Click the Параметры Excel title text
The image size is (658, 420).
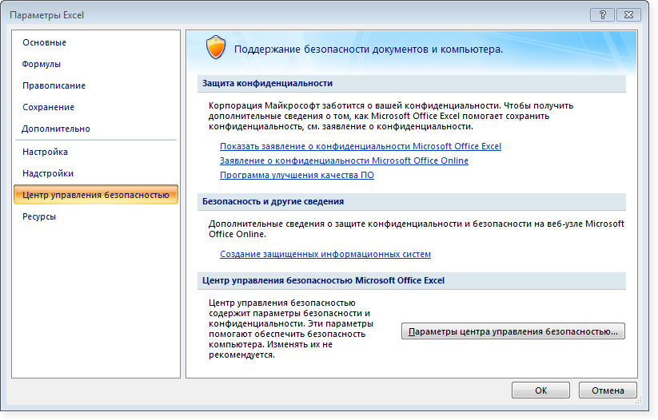[x=47, y=15]
